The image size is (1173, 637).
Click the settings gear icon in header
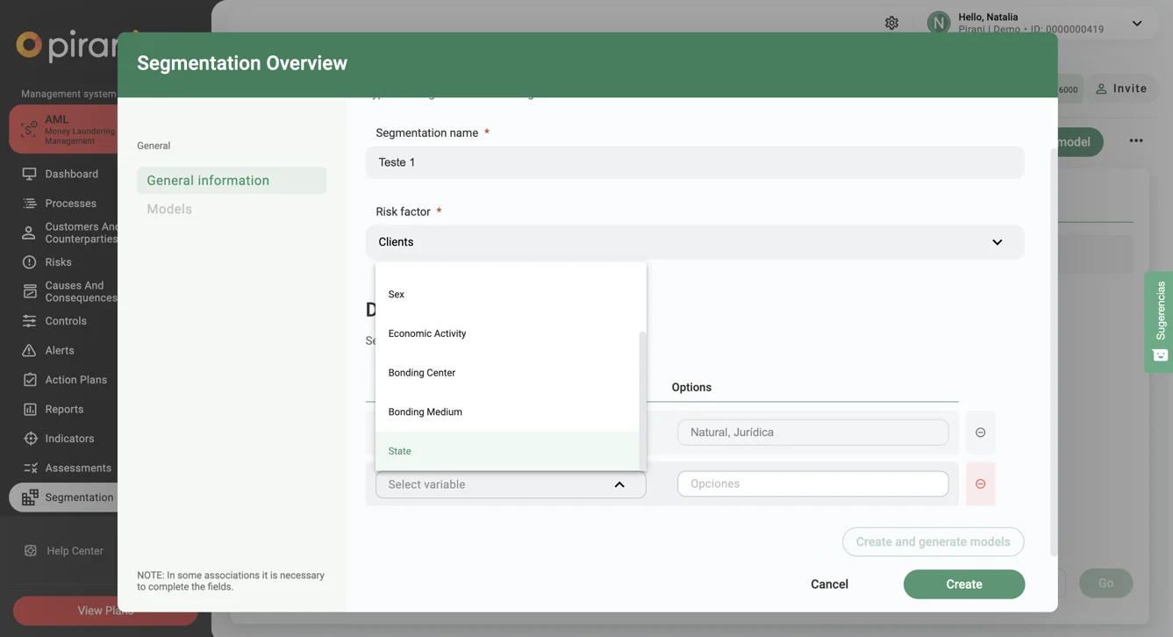891,23
